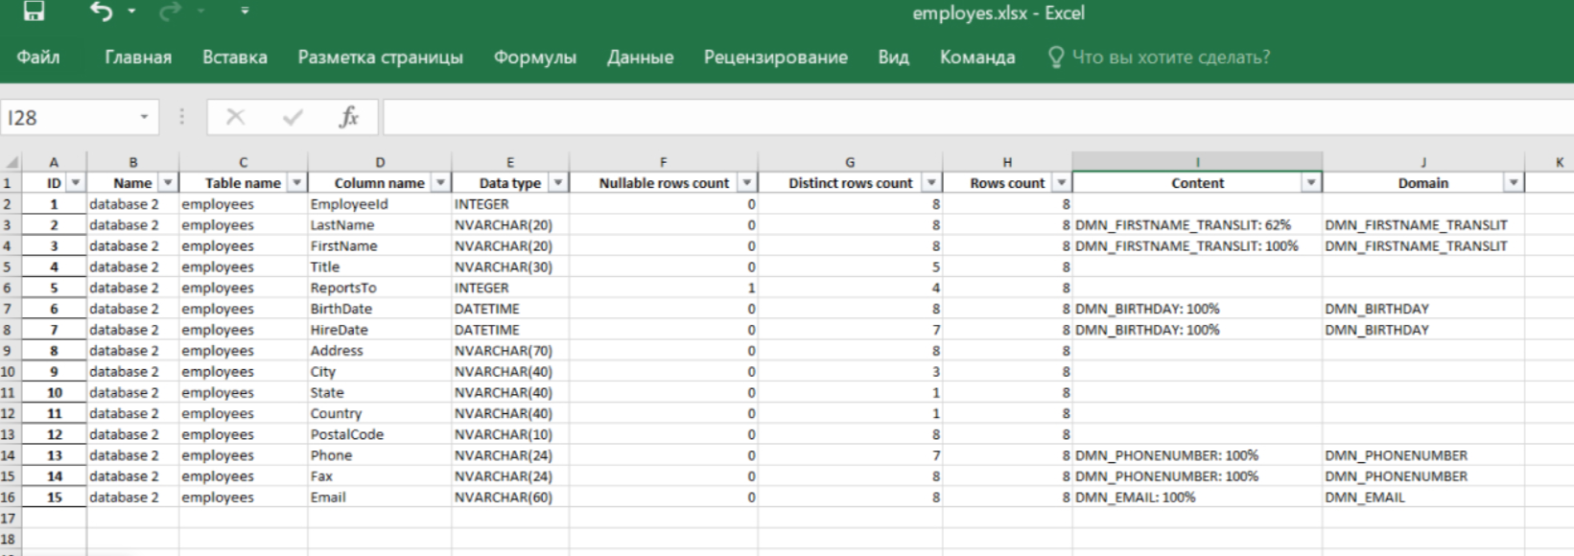Click the cell containing EmployeeId
The width and height of the screenshot is (1574, 556).
(380, 204)
